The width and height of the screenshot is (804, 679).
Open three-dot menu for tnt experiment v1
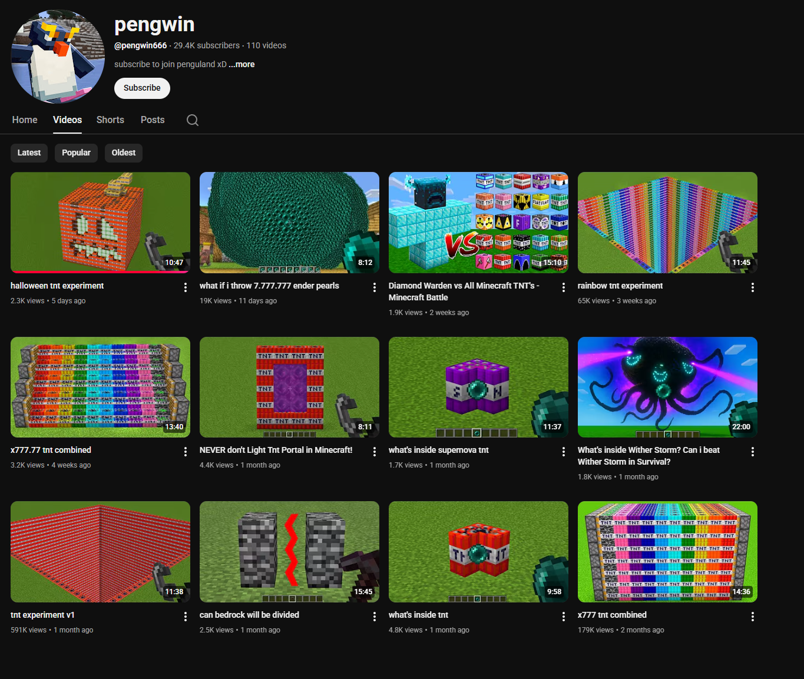185,617
